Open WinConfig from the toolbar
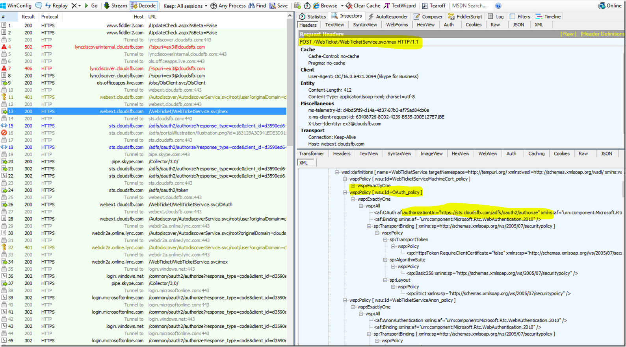 click(x=16, y=6)
